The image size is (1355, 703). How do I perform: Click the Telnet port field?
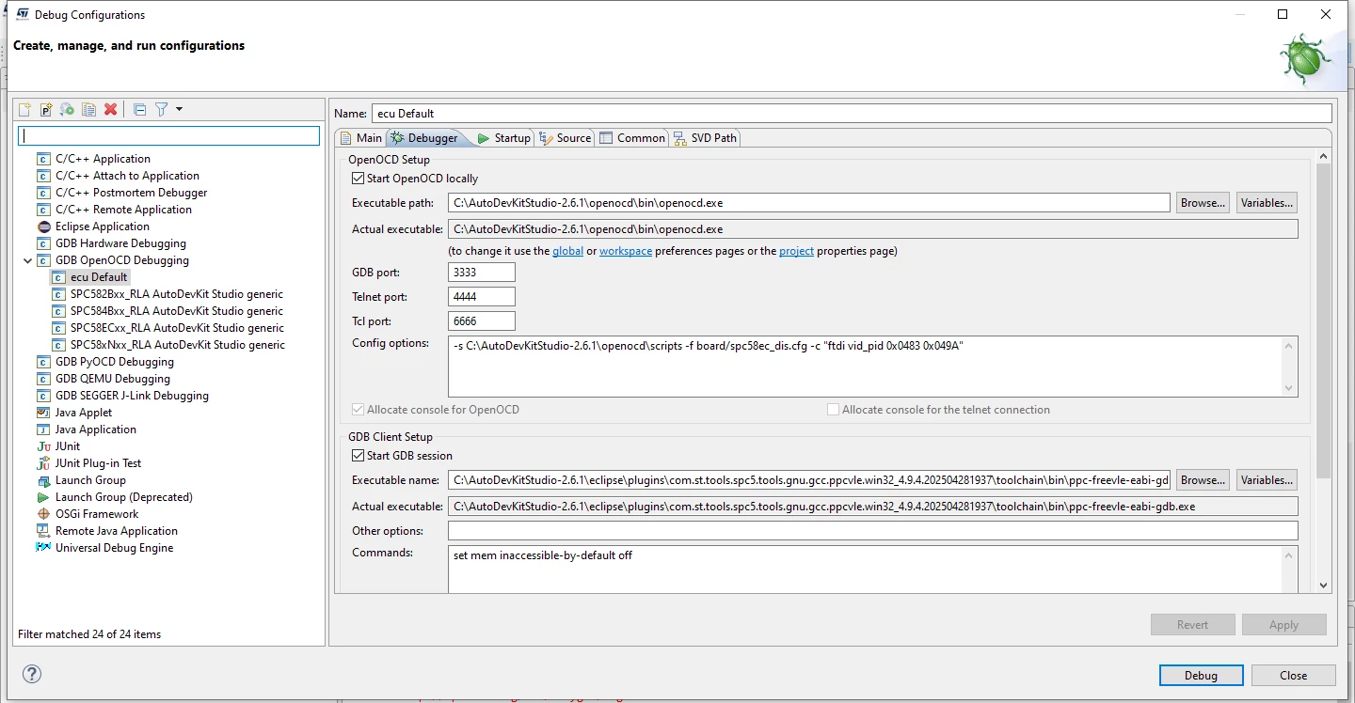pos(482,297)
